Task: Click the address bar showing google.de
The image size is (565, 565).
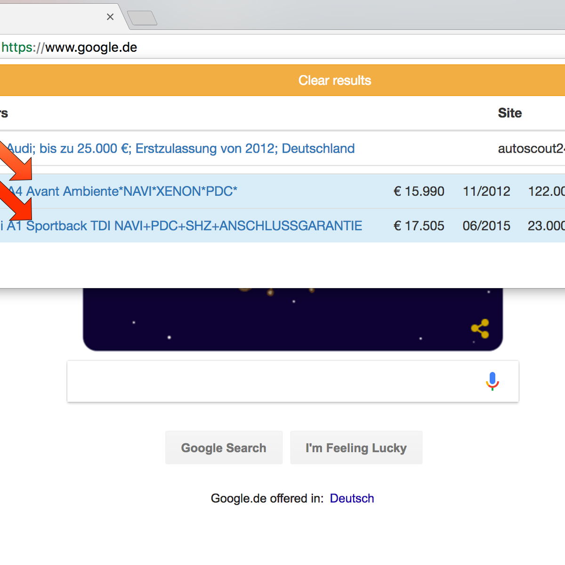Action: coord(282,47)
